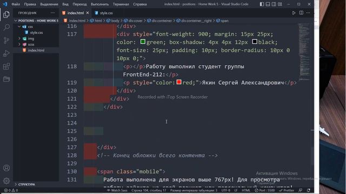Click Watch Sass in status bar
Image resolution: width=346 pixels, height=194 pixels.
point(117,190)
